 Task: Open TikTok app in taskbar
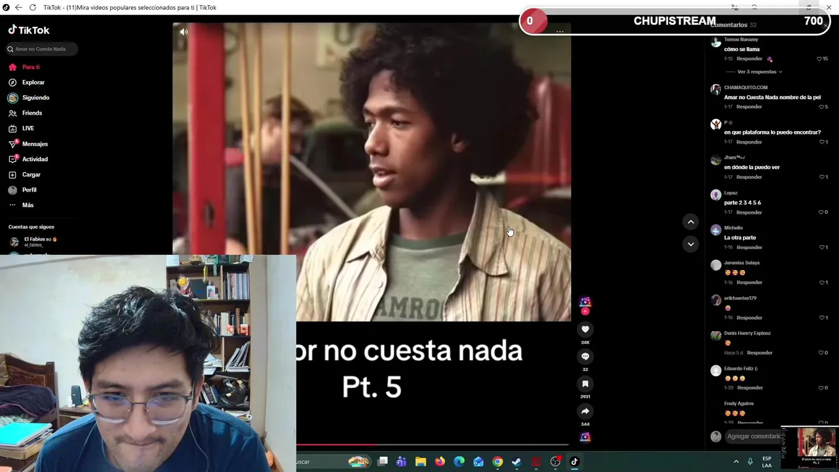(x=574, y=462)
